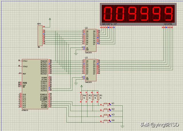Click the LE pin of U3
Viewport: 183px width, 131px height.
click(x=87, y=78)
